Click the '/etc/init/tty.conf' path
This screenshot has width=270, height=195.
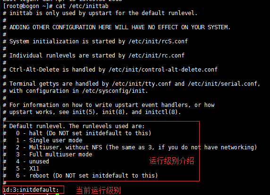[142, 84]
